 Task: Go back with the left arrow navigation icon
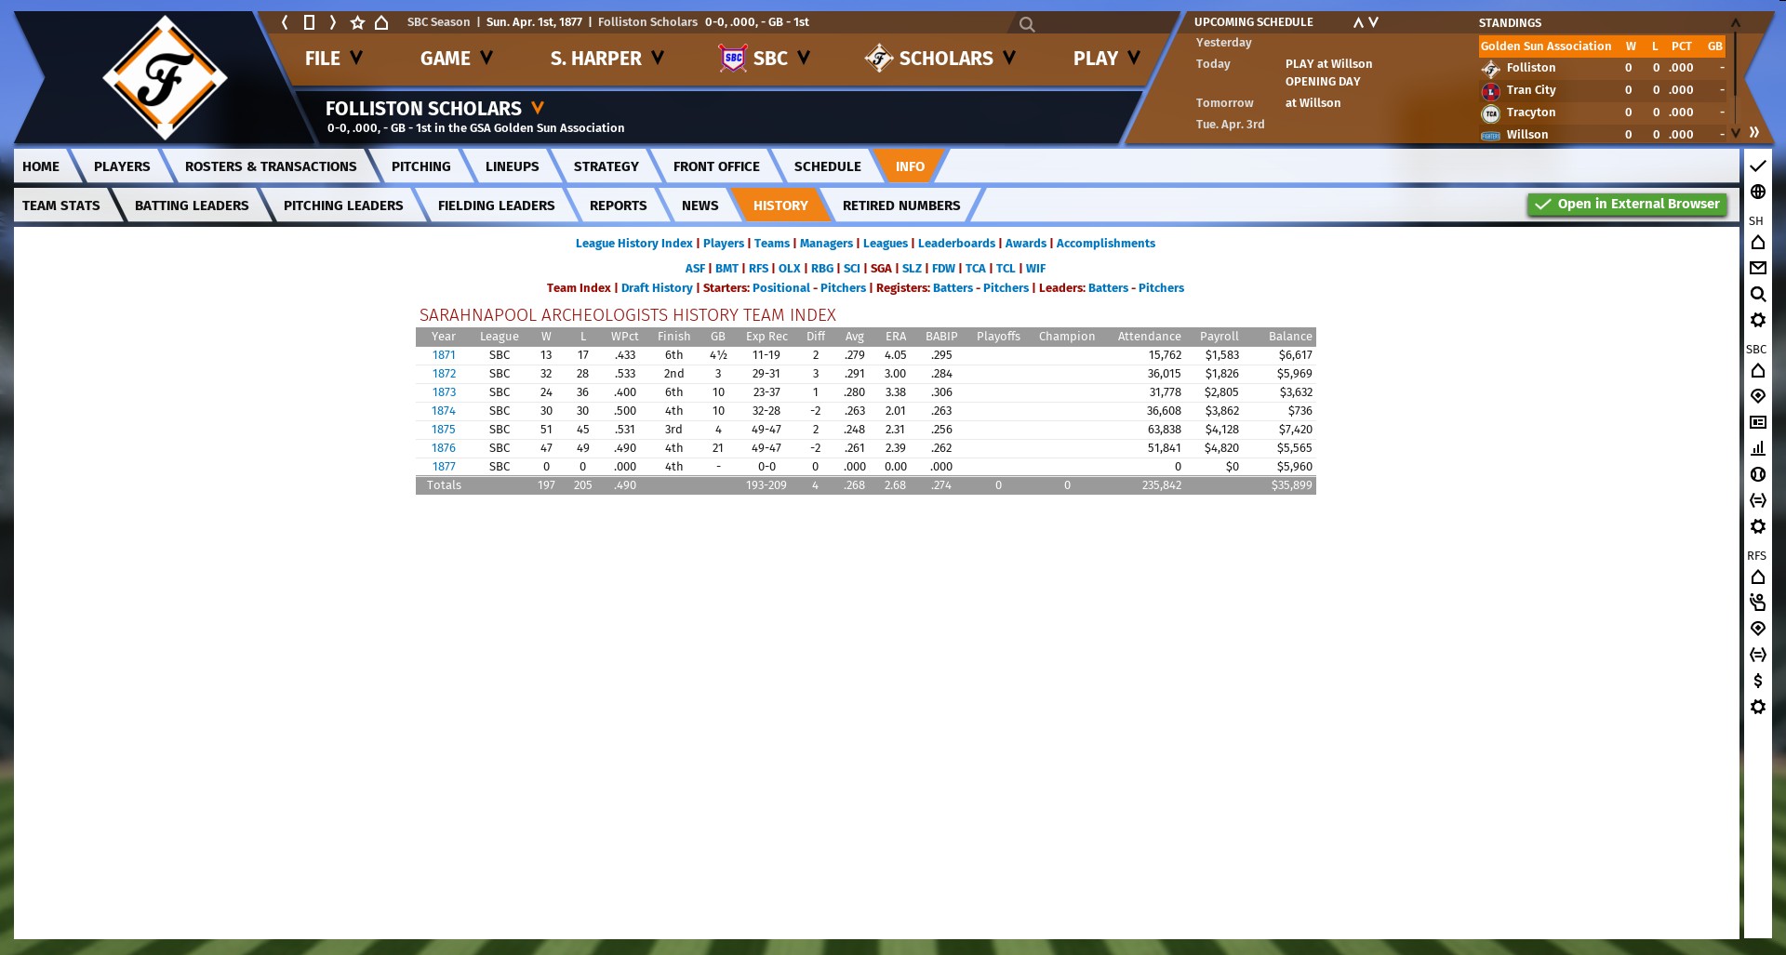[x=285, y=22]
